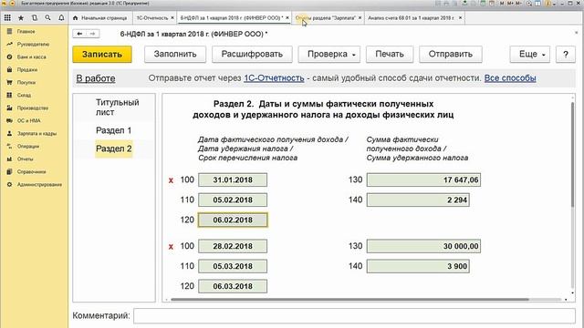Click the Печать button
This screenshot has width=584, height=328.
tap(390, 55)
